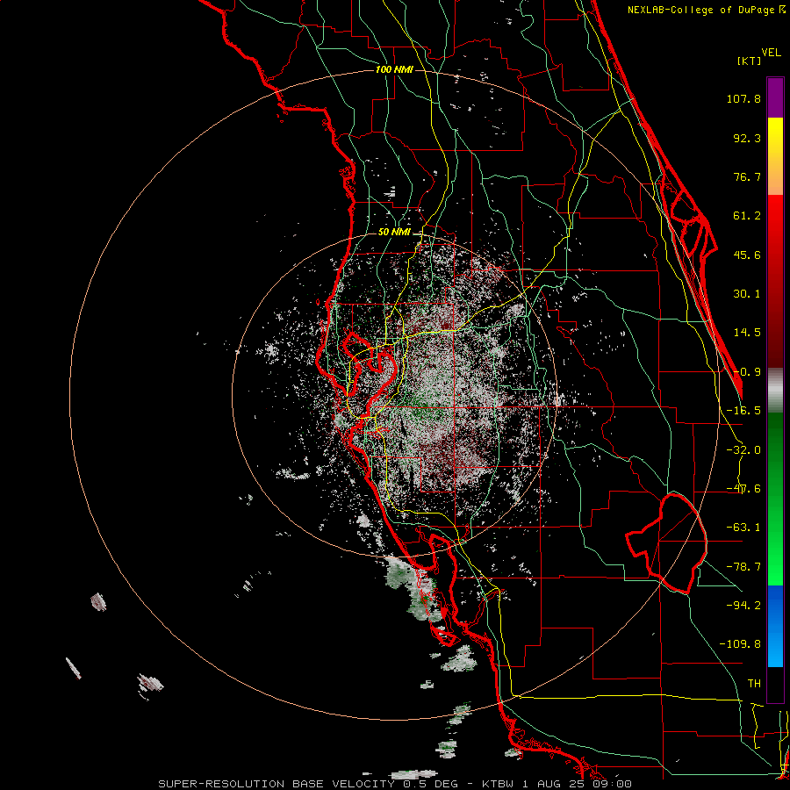Select the 61.2 velocity scale value
Image resolution: width=790 pixels, height=790 pixels.
(x=747, y=216)
